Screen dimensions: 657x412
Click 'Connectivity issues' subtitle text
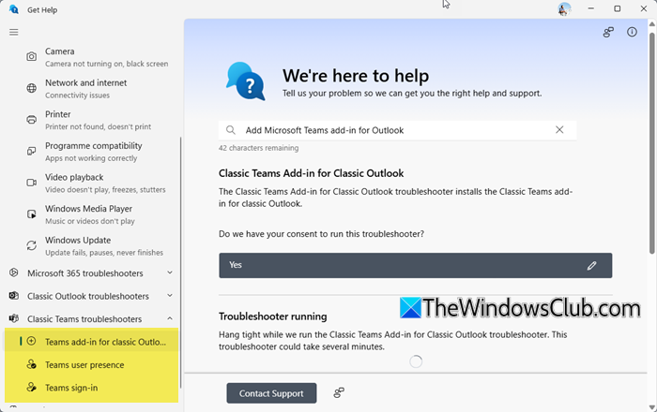pyautogui.click(x=77, y=96)
